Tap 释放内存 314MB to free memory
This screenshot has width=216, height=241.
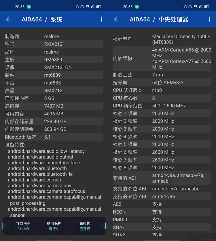click(x=23, y=226)
